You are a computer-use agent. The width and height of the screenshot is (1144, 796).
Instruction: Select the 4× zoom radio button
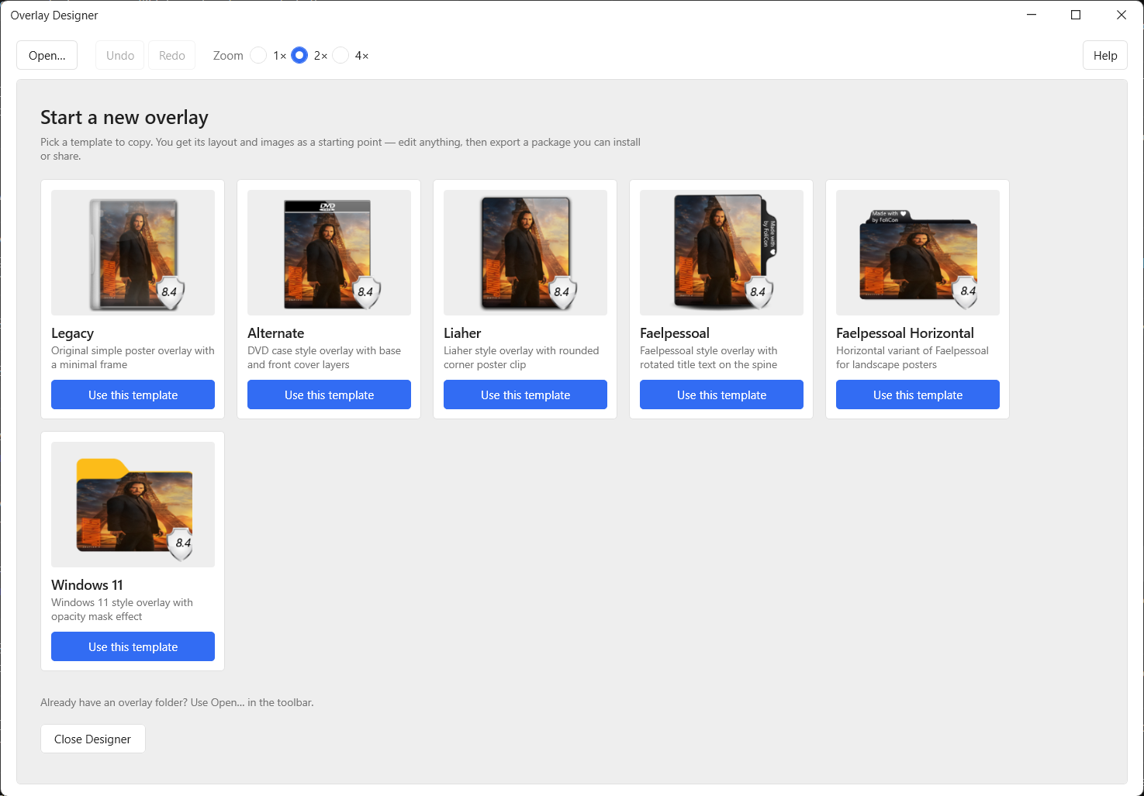(x=340, y=55)
